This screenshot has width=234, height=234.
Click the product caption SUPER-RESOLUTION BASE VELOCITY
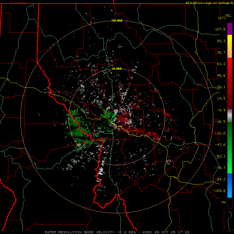80,232
